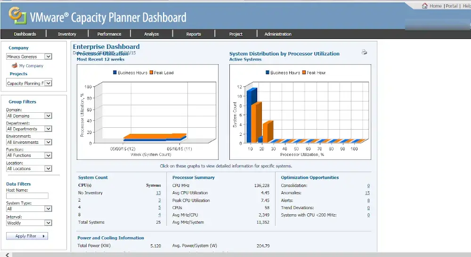Click the printer icon above the charts
Screen dimensions: 471x257
[x=364, y=53]
